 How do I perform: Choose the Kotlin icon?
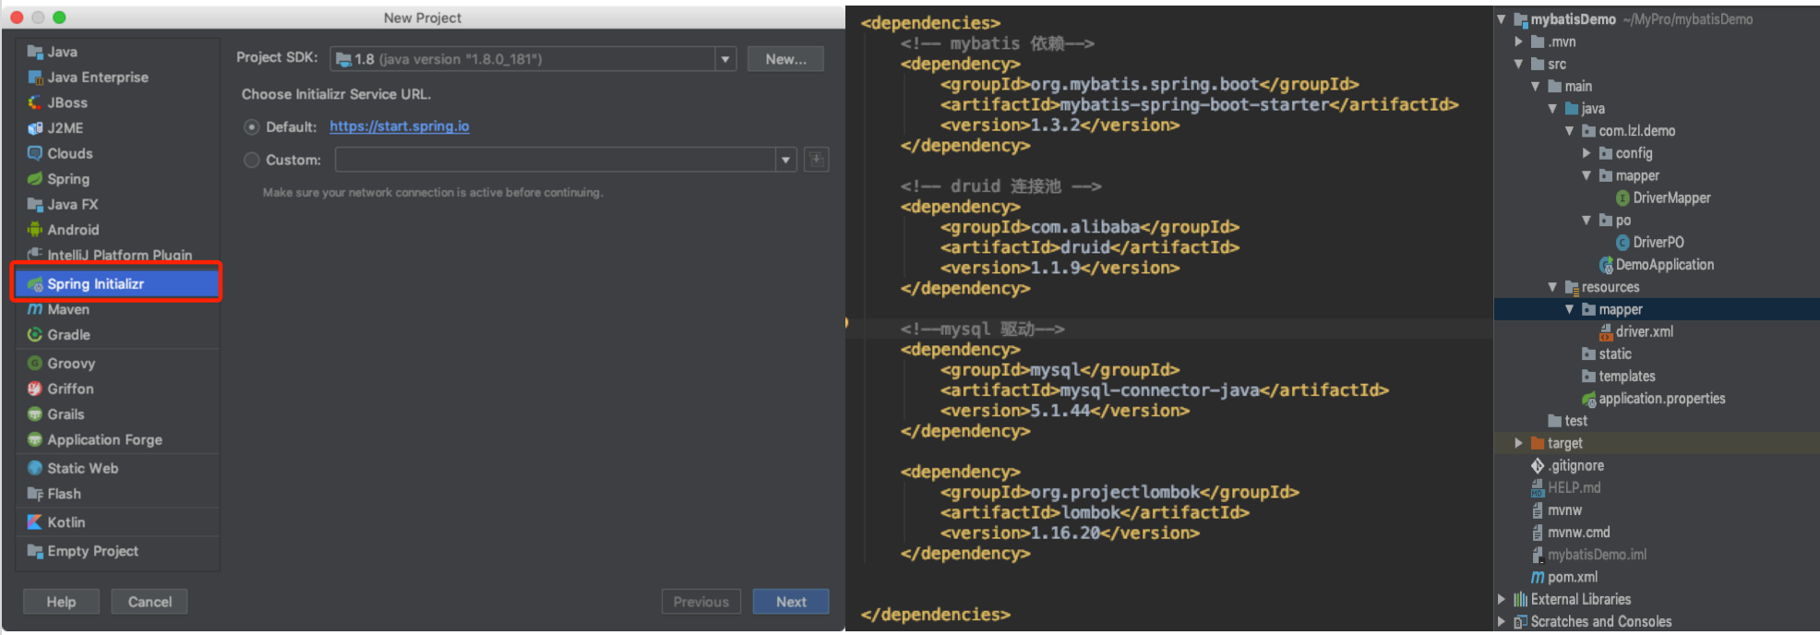[35, 522]
